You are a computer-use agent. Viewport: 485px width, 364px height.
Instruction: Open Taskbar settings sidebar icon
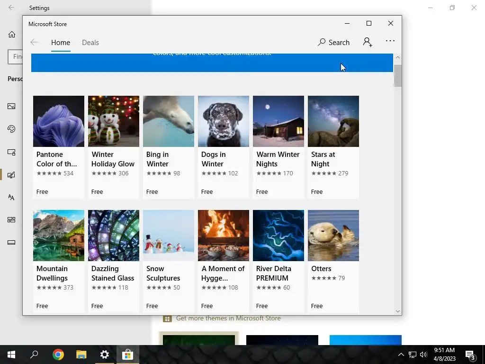click(11, 242)
